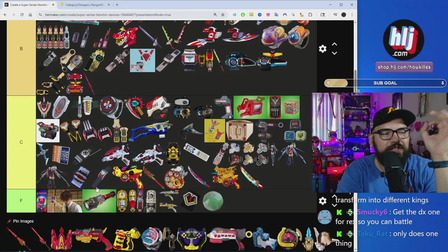Select the light-blue background card item in B
Screen dimensions: 448x252
[142, 61]
